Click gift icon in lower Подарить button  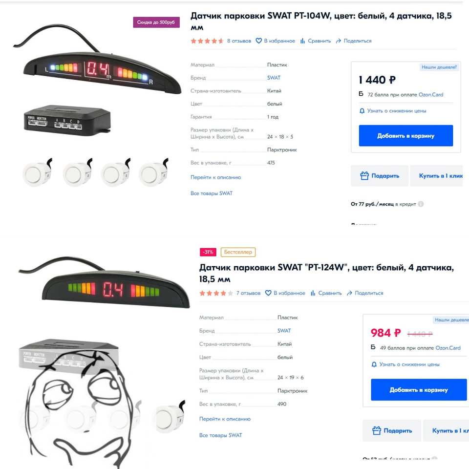point(377,431)
